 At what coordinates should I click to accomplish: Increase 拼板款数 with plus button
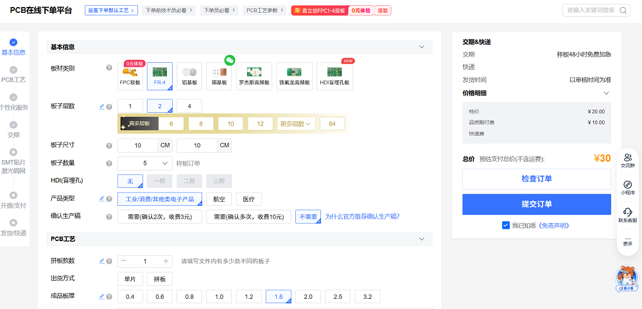(x=166, y=261)
